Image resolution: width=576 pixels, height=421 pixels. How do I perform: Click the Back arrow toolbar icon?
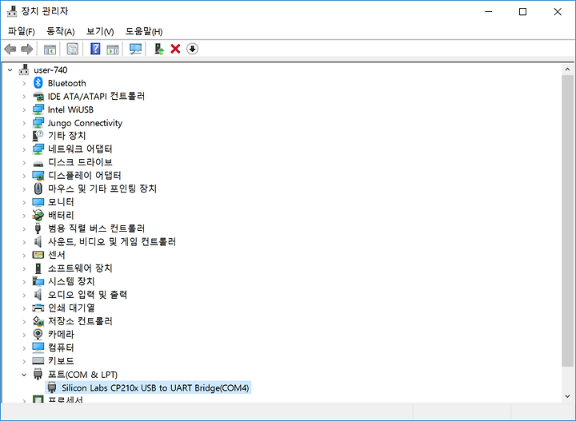[x=10, y=49]
